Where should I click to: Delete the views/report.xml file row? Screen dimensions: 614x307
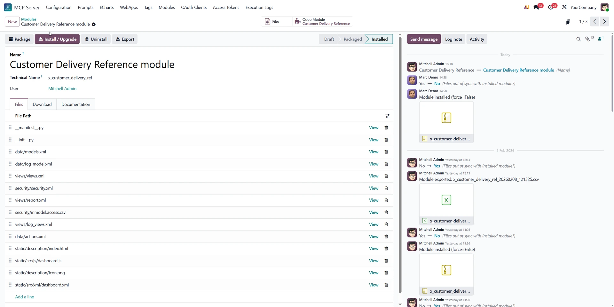click(x=386, y=200)
